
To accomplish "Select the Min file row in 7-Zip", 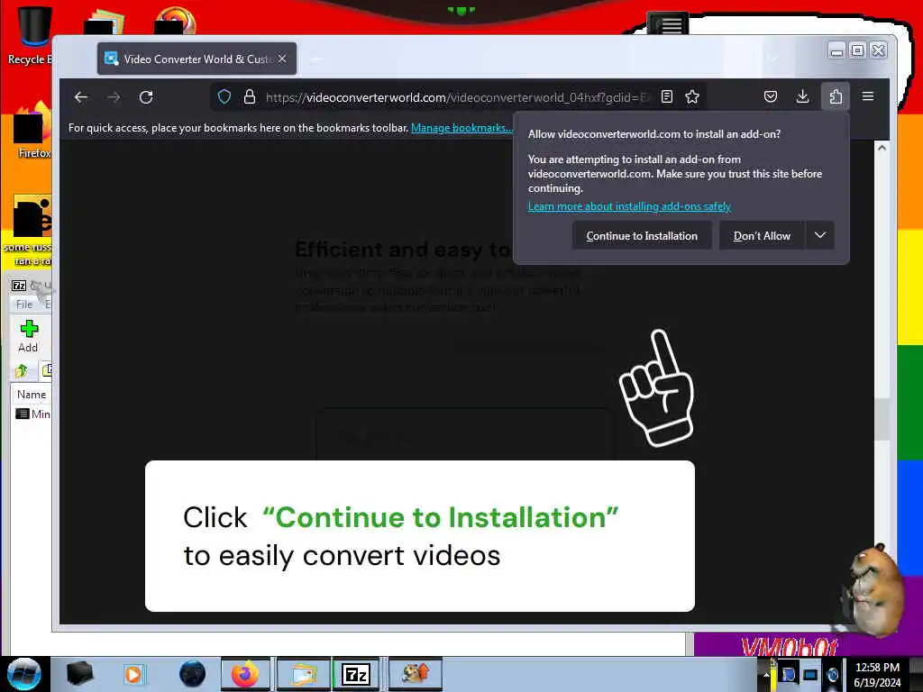I will pos(33,414).
